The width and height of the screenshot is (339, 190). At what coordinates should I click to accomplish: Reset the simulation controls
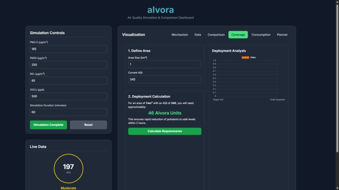click(x=88, y=125)
